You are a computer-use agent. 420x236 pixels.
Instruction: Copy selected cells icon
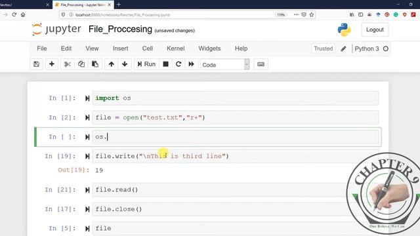click(81, 64)
